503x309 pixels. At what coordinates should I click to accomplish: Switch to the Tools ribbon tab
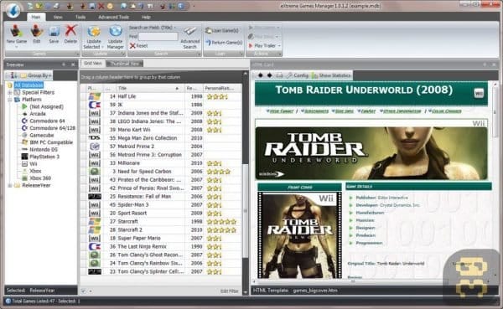[x=80, y=17]
